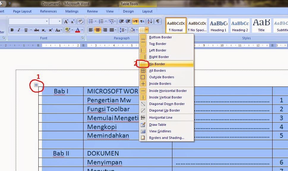The image size is (288, 171).
Task: Open the font size combo box
Action: (x=55, y=21)
